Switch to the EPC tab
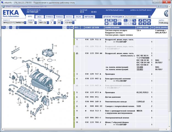Image resolution: width=172 pixels, height=132 pixels. click(30, 16)
